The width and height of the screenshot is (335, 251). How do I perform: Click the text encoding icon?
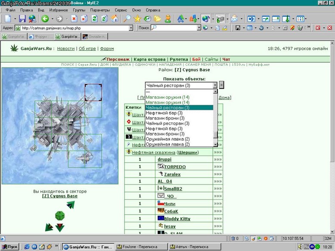193,19
